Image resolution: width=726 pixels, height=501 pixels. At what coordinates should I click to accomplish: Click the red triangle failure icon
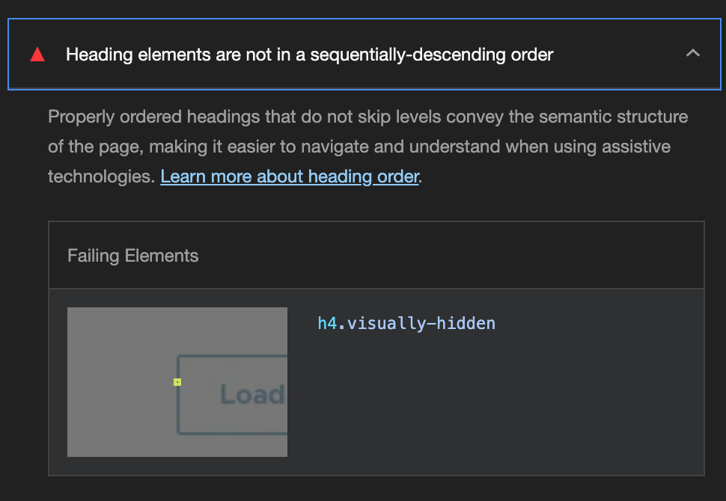[x=37, y=55]
